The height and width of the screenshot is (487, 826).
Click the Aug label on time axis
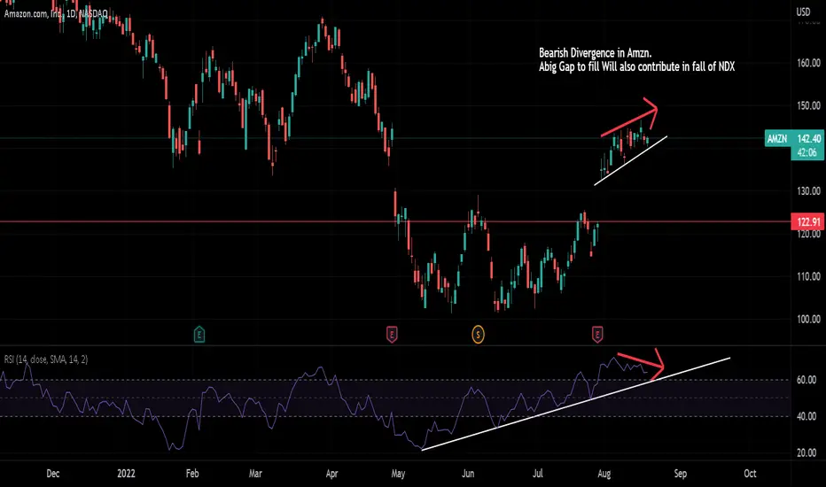(604, 474)
